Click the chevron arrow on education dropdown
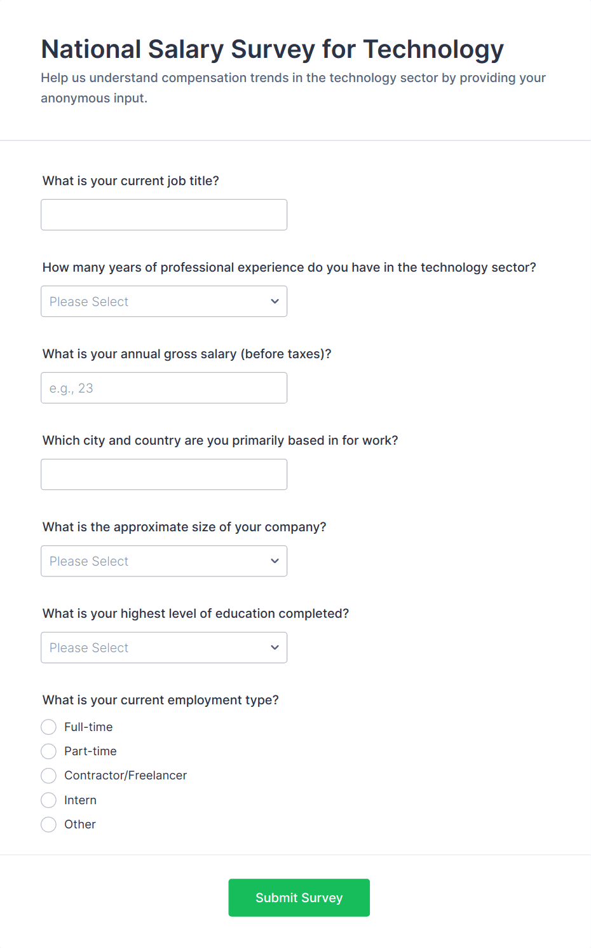591x948 pixels. [275, 648]
